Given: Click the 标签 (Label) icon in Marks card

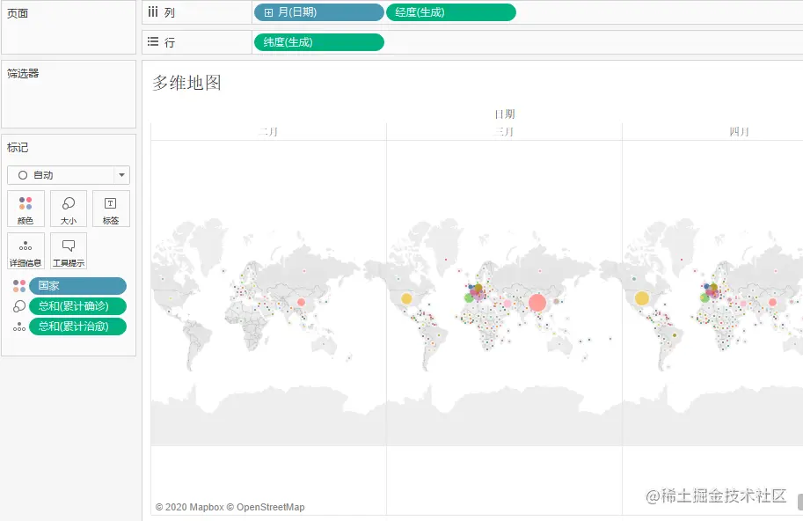Looking at the screenshot, I should pos(110,208).
